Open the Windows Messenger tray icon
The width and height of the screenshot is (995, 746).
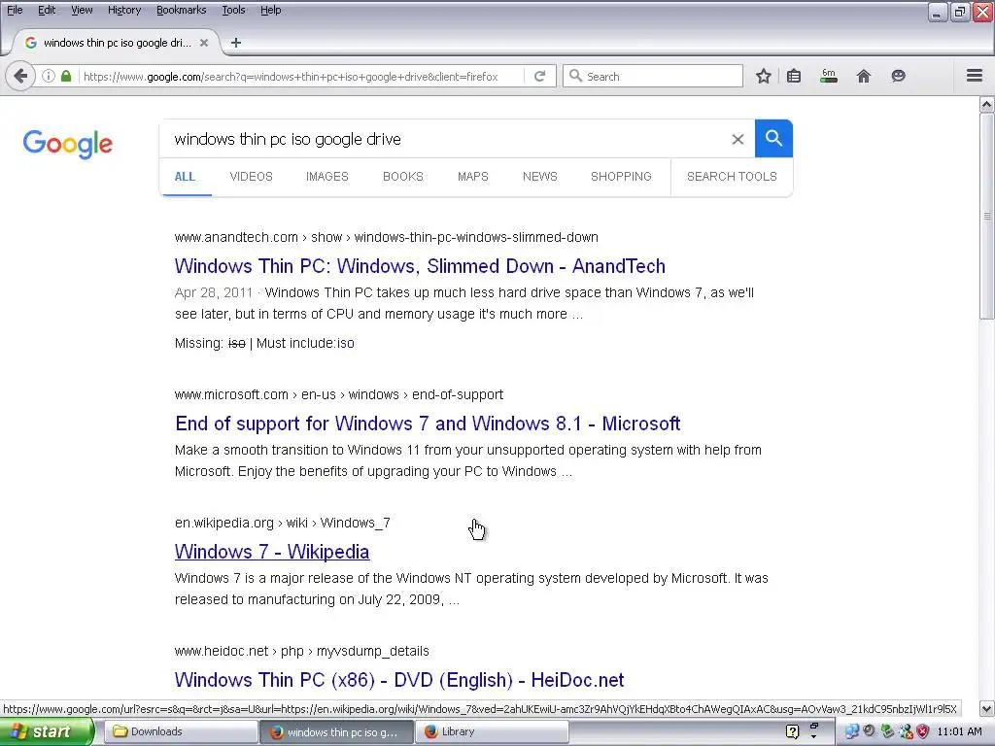(x=906, y=731)
